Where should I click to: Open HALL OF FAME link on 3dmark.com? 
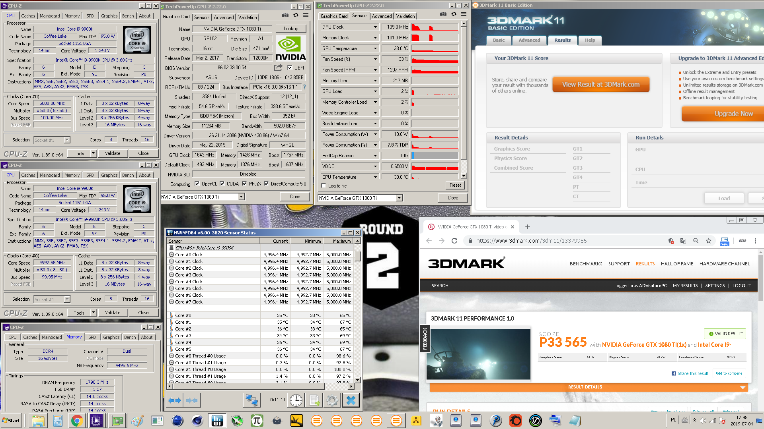point(677,264)
